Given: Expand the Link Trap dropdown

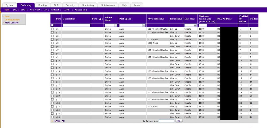Looking at the screenshot, I should pyautogui.click(x=190, y=25).
